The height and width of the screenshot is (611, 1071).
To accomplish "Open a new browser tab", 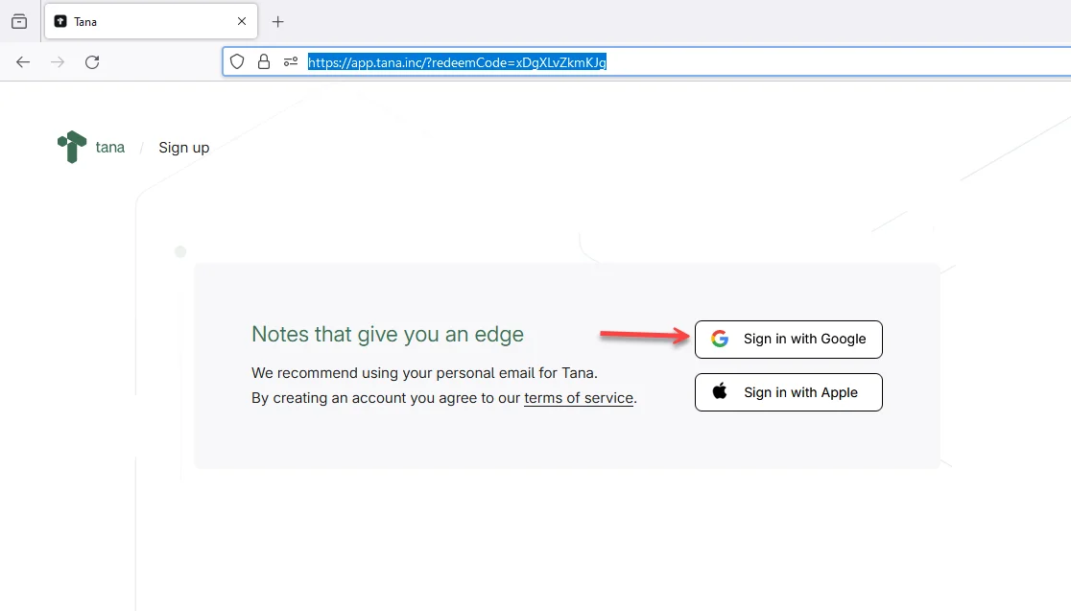I will click(277, 22).
